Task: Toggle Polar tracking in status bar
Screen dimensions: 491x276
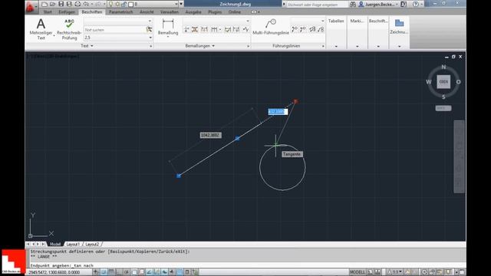Action: tap(127, 272)
